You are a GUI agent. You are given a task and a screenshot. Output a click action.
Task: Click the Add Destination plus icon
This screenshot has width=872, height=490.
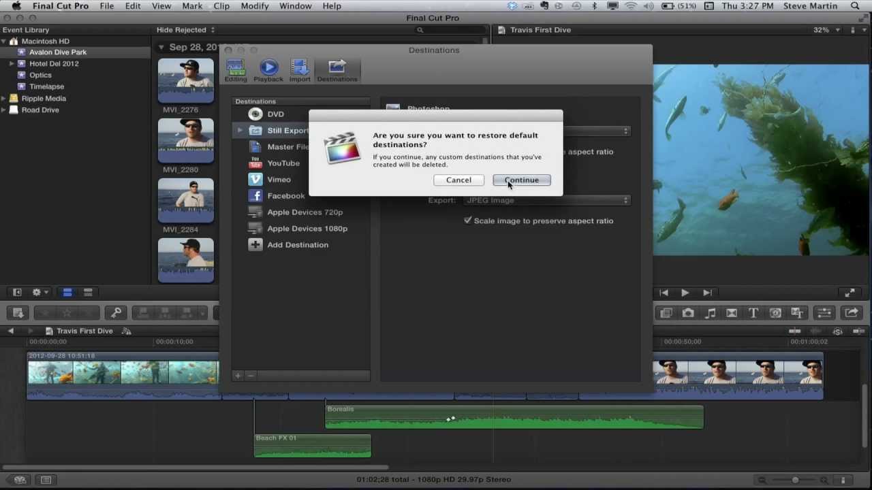pyautogui.click(x=255, y=245)
